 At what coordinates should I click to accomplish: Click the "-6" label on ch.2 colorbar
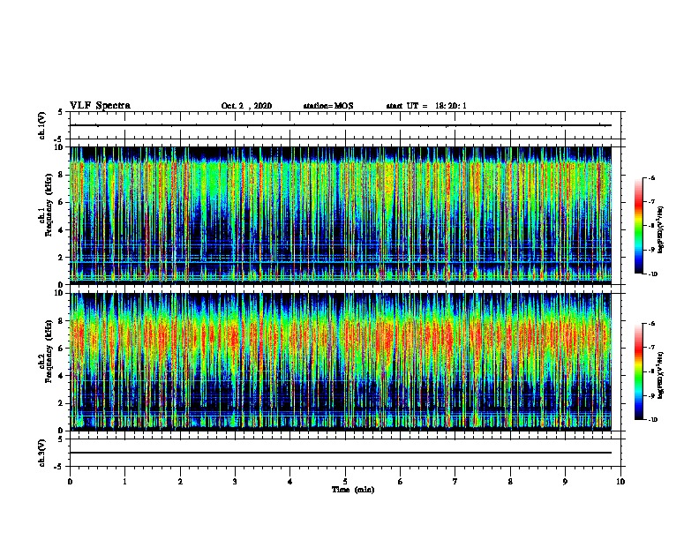(x=652, y=324)
